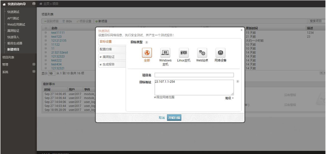Click in the 目标地址 text area
This screenshot has height=154, width=326.
point(194,88)
